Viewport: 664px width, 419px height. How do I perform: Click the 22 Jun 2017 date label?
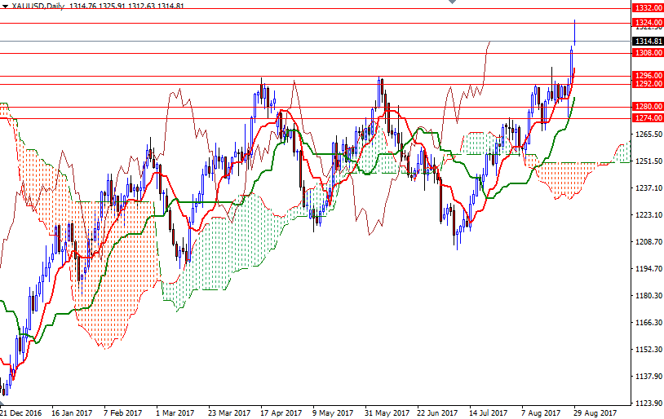(x=436, y=412)
